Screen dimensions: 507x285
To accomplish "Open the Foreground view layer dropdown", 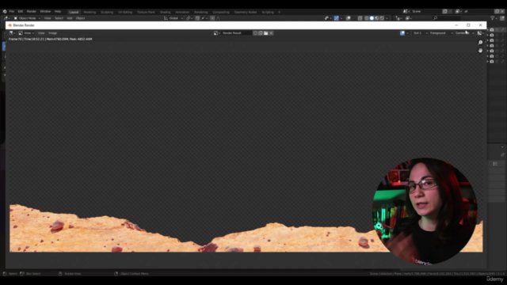I will [441, 33].
